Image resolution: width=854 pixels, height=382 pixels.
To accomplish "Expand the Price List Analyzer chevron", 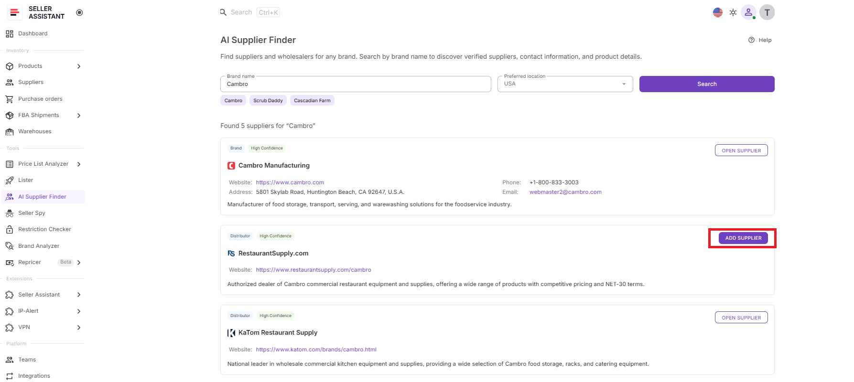I will click(79, 164).
